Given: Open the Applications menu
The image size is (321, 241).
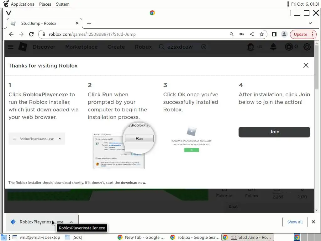Looking at the screenshot, I should (23, 4).
